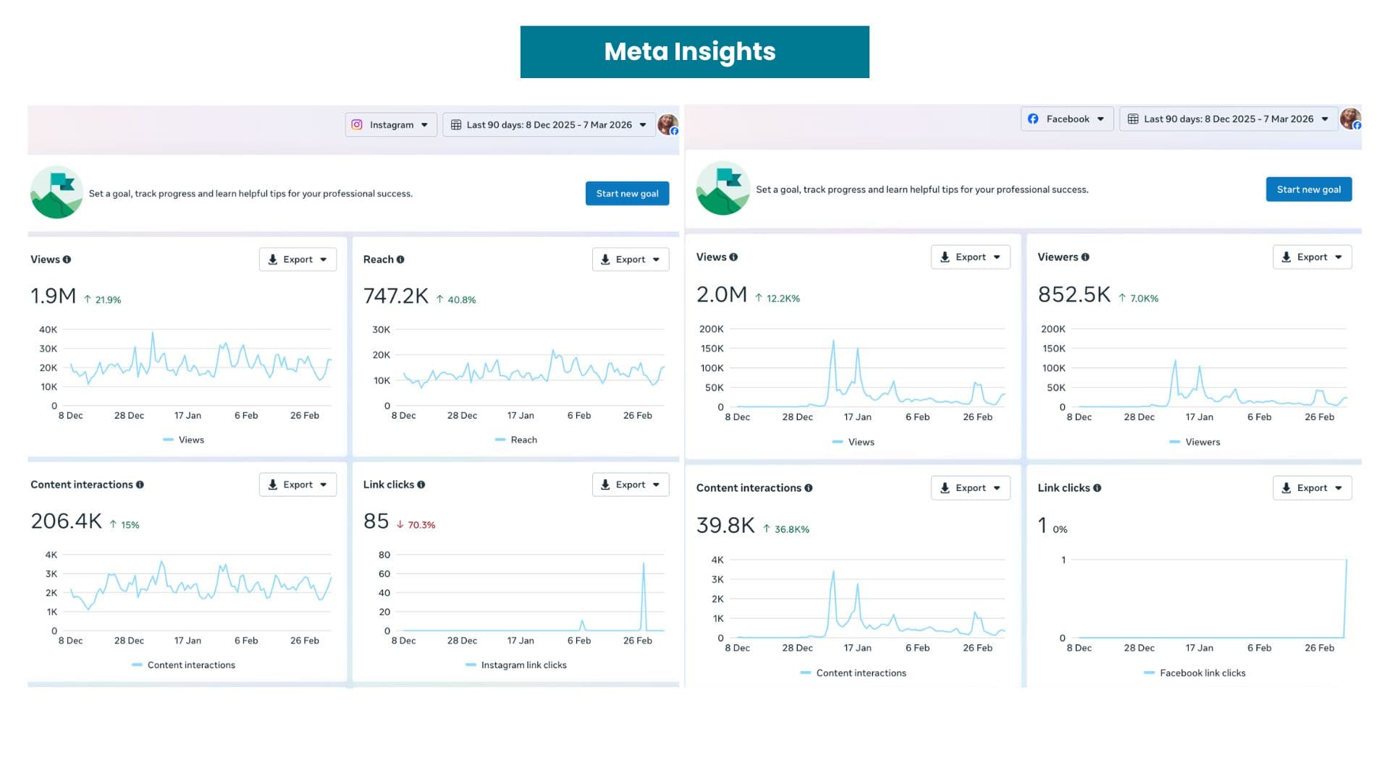Expand the Export arrow on Facebook Content interactions
The height and width of the screenshot is (781, 1390).
(997, 488)
